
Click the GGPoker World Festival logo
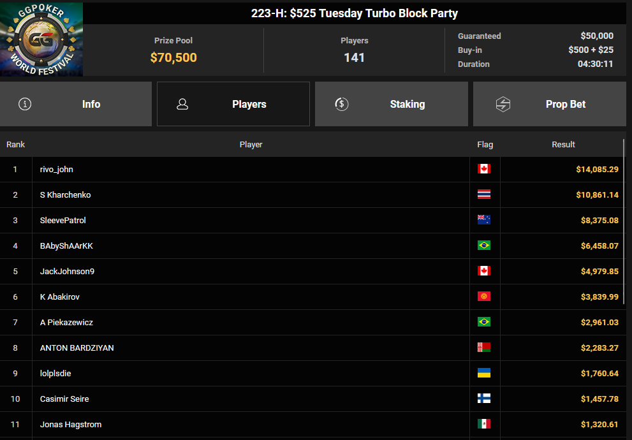[41, 39]
